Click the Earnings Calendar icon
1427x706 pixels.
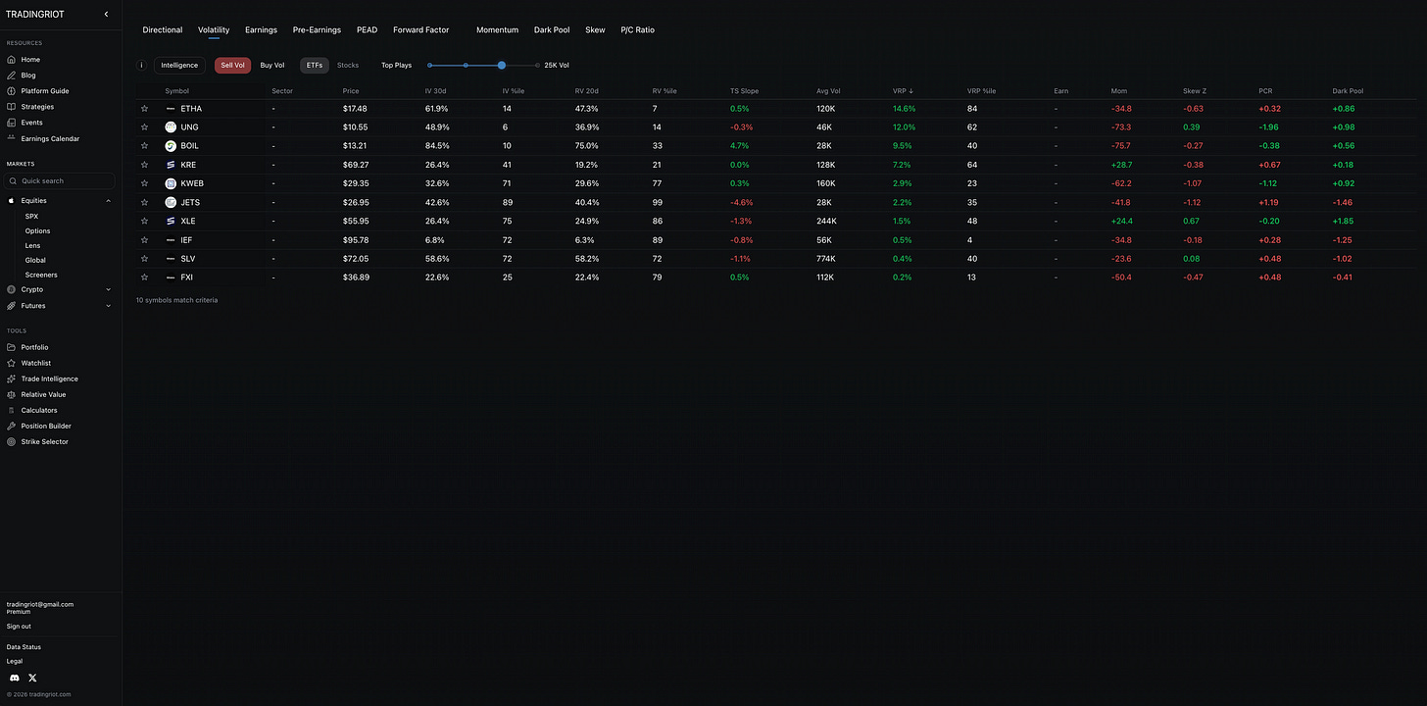[12, 138]
